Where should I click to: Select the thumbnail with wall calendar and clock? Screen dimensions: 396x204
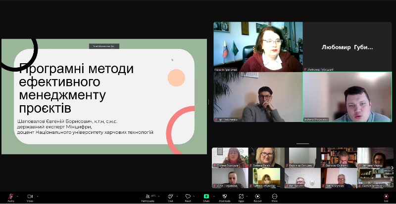pos(230,158)
